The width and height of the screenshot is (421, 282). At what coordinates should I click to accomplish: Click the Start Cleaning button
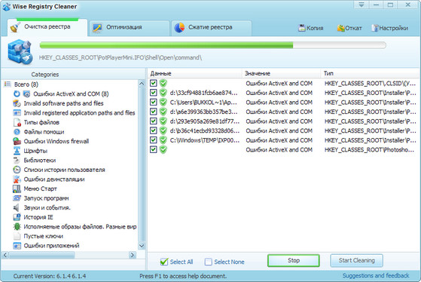[x=356, y=260]
